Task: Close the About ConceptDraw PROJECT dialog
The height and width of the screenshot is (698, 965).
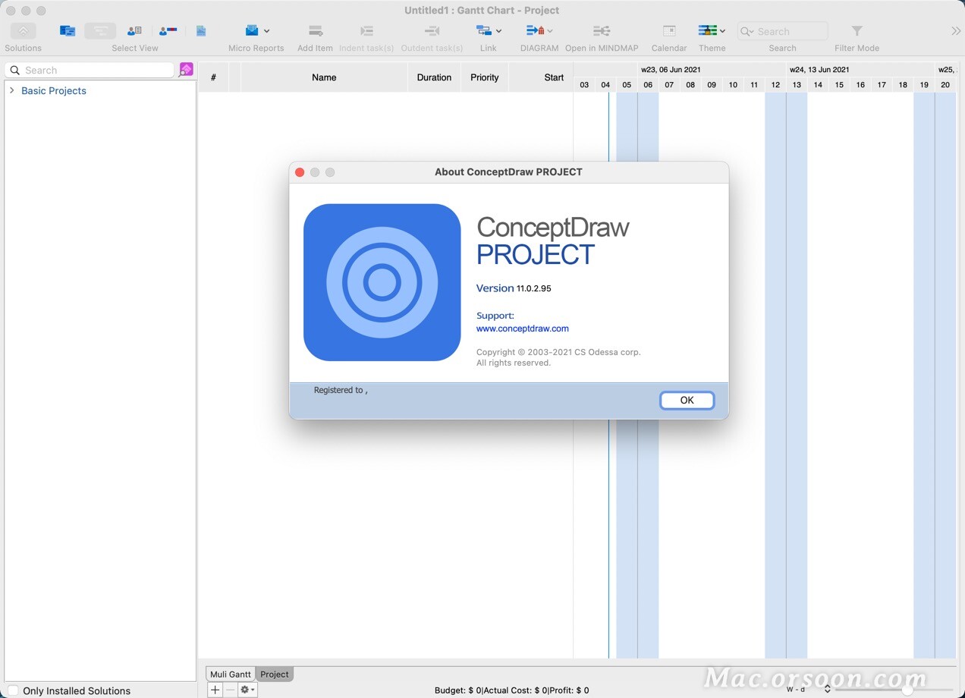Action: pos(300,172)
